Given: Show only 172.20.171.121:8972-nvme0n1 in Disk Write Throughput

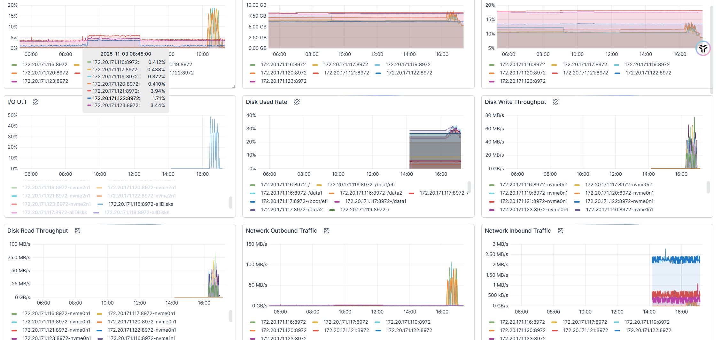Looking at the screenshot, I should [534, 201].
